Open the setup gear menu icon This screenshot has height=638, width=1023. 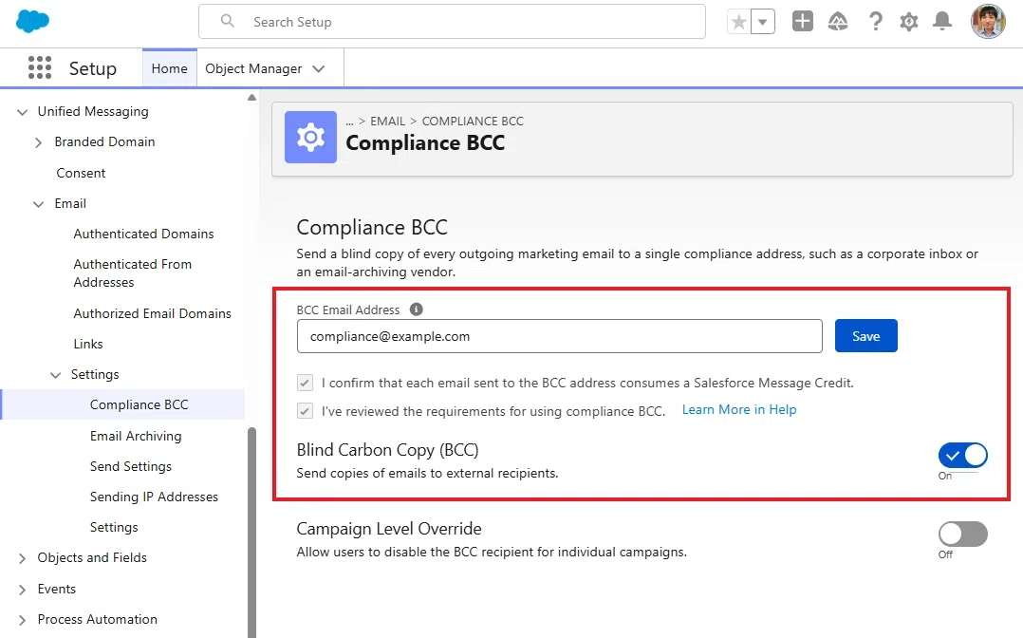click(909, 22)
